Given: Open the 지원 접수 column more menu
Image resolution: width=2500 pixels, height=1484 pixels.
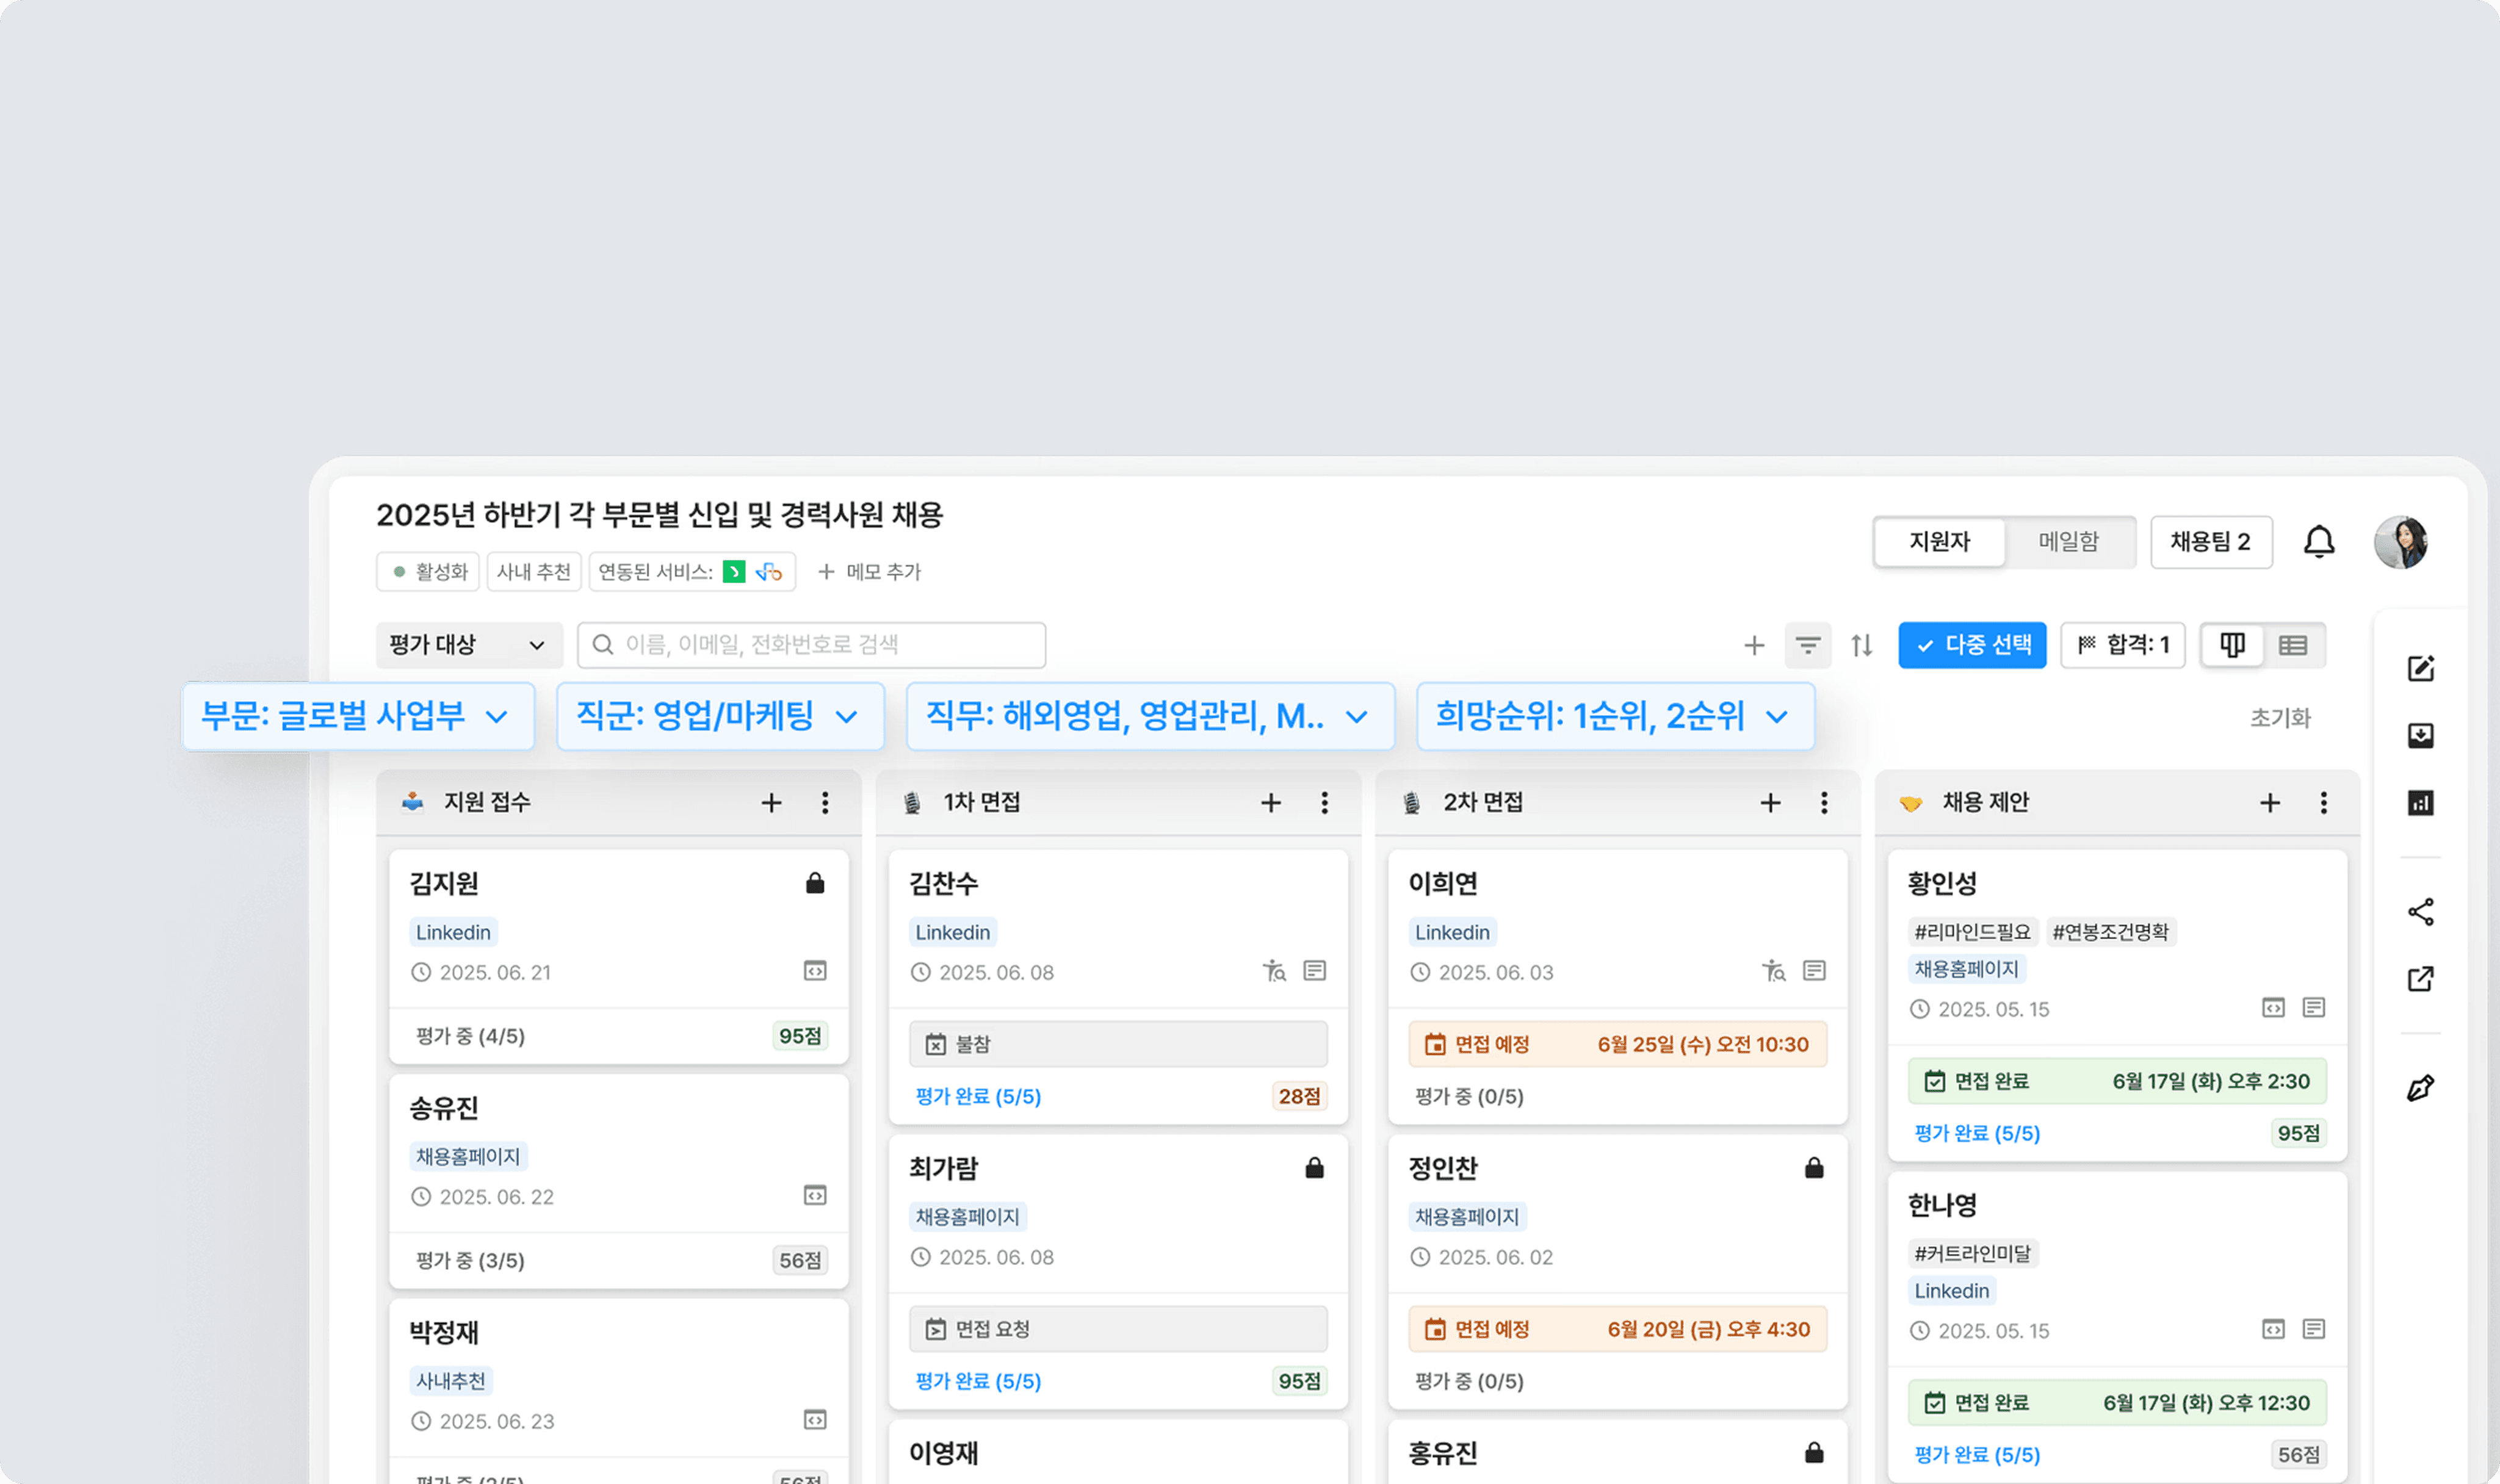Looking at the screenshot, I should click(825, 802).
